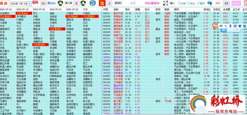
Task: Toggle Sogou punctuation mode icon
Action: click(x=226, y=26)
